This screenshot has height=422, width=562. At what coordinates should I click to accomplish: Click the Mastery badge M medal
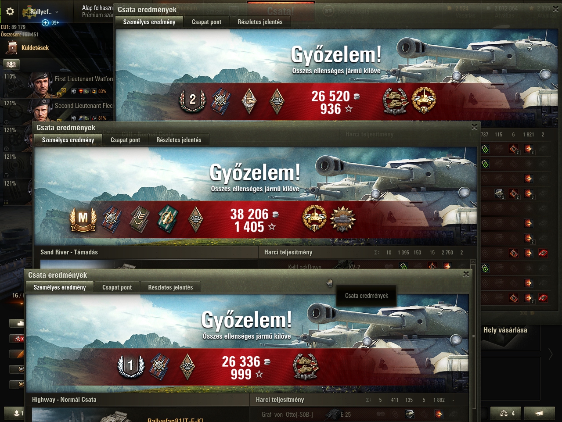point(83,219)
